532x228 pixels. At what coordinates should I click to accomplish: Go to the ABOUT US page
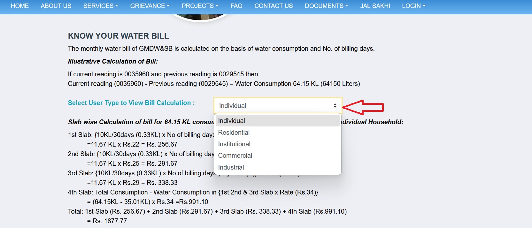pos(56,6)
